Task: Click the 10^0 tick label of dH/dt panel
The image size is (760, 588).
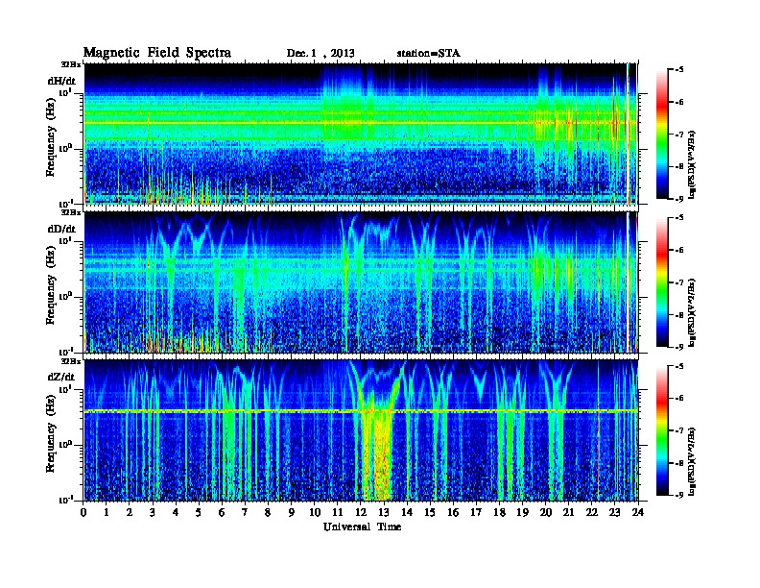Action: click(x=66, y=148)
